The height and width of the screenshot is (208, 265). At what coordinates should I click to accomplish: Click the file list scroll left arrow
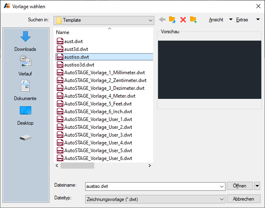pos(57,165)
